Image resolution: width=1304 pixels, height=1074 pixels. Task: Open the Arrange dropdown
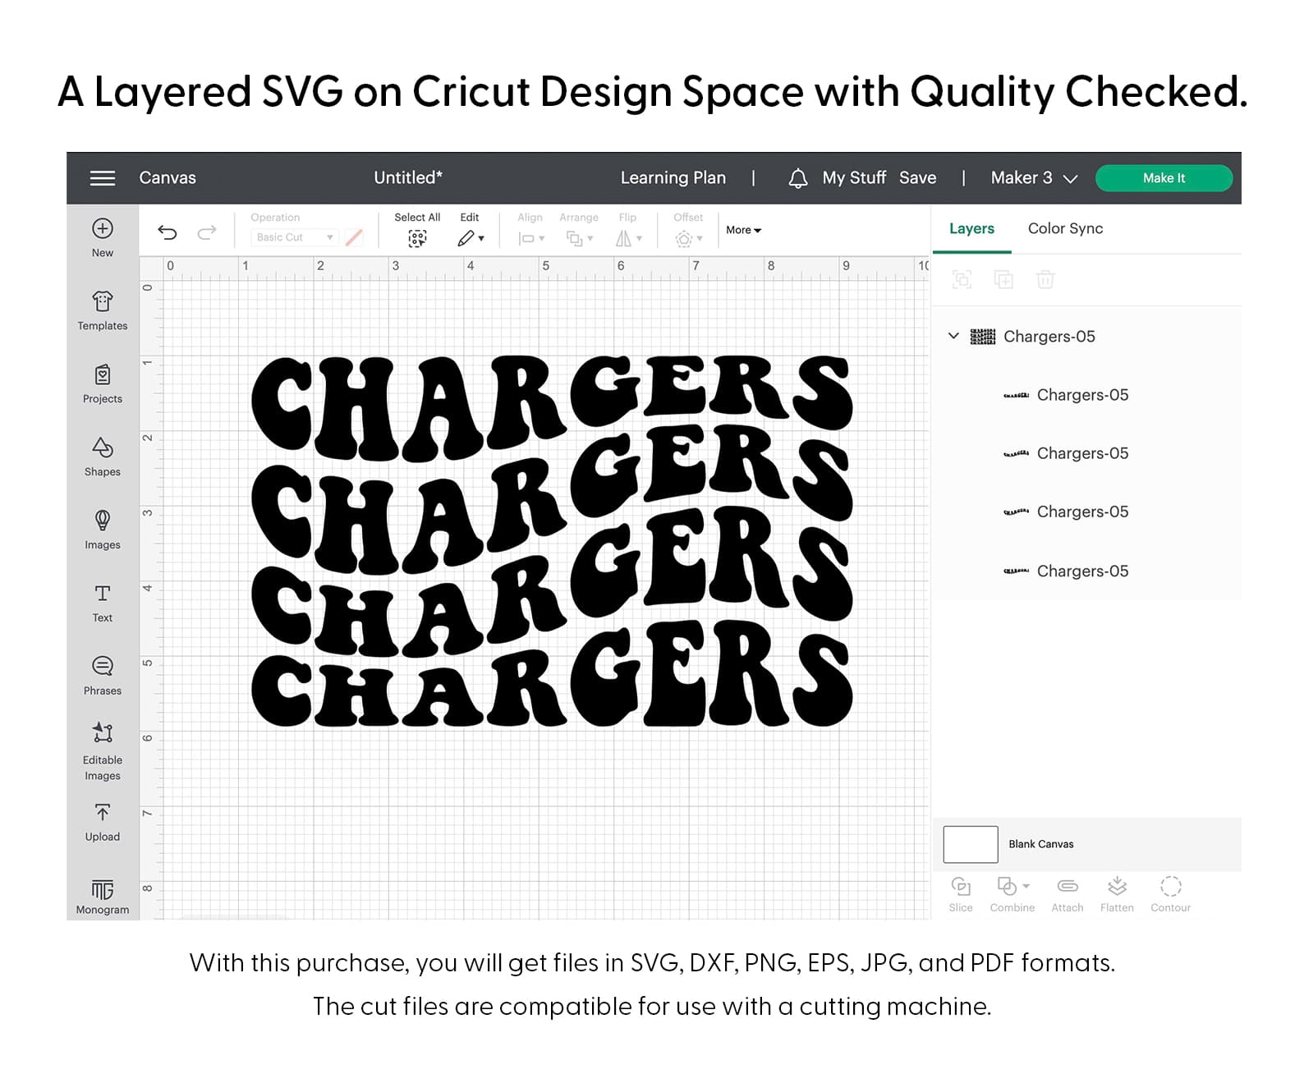[579, 239]
